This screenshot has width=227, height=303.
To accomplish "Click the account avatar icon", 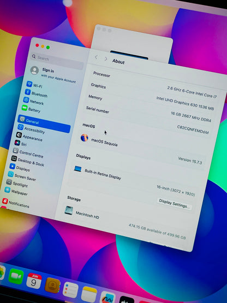I will click(x=34, y=70).
